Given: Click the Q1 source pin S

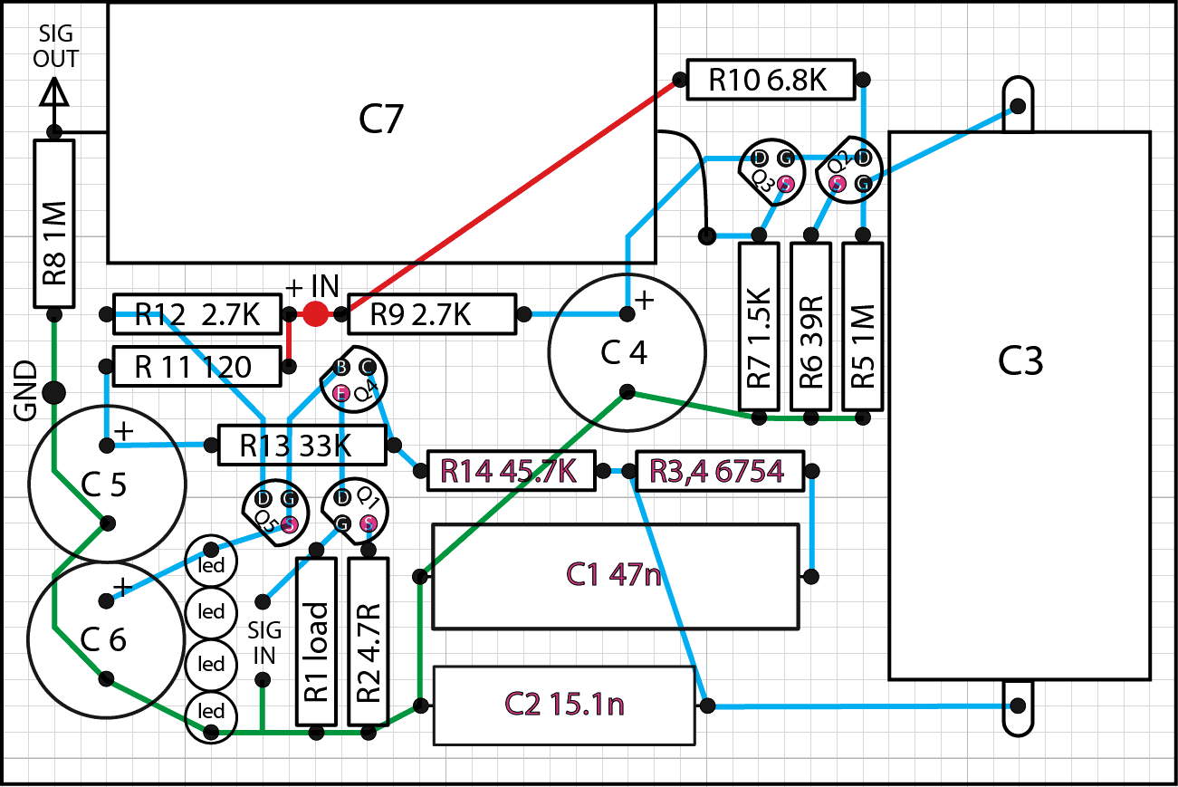Looking at the screenshot, I should [368, 523].
